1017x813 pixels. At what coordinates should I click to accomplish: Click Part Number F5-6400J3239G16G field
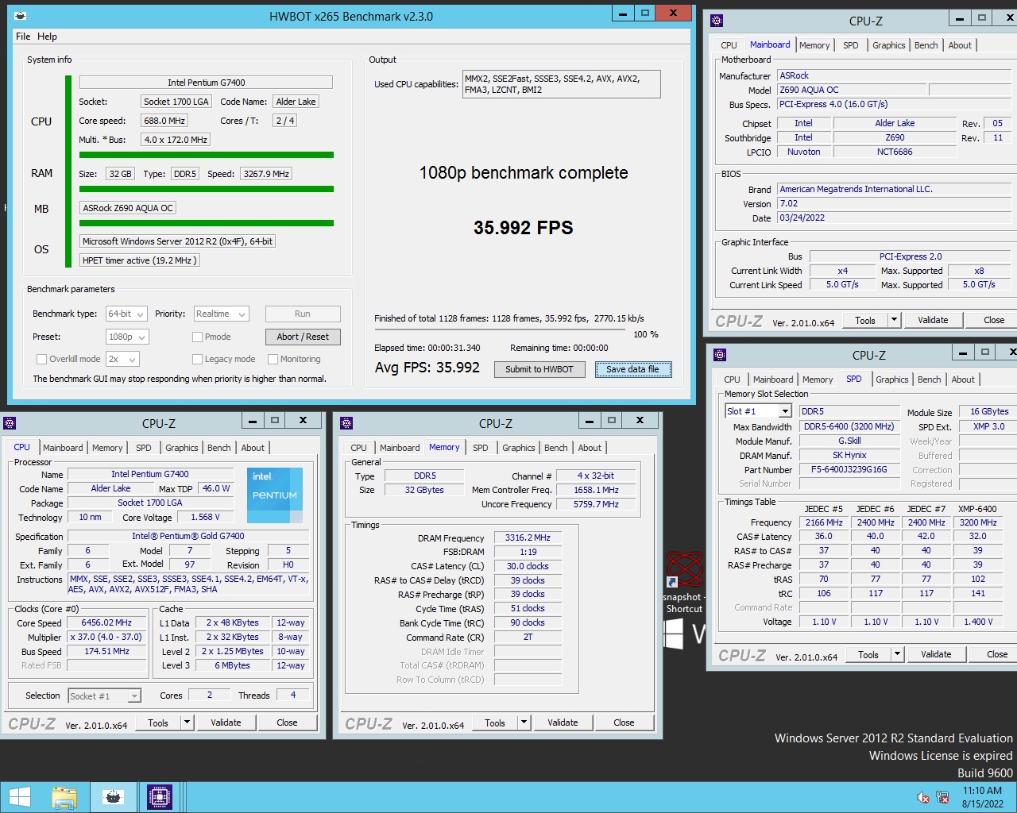point(849,469)
